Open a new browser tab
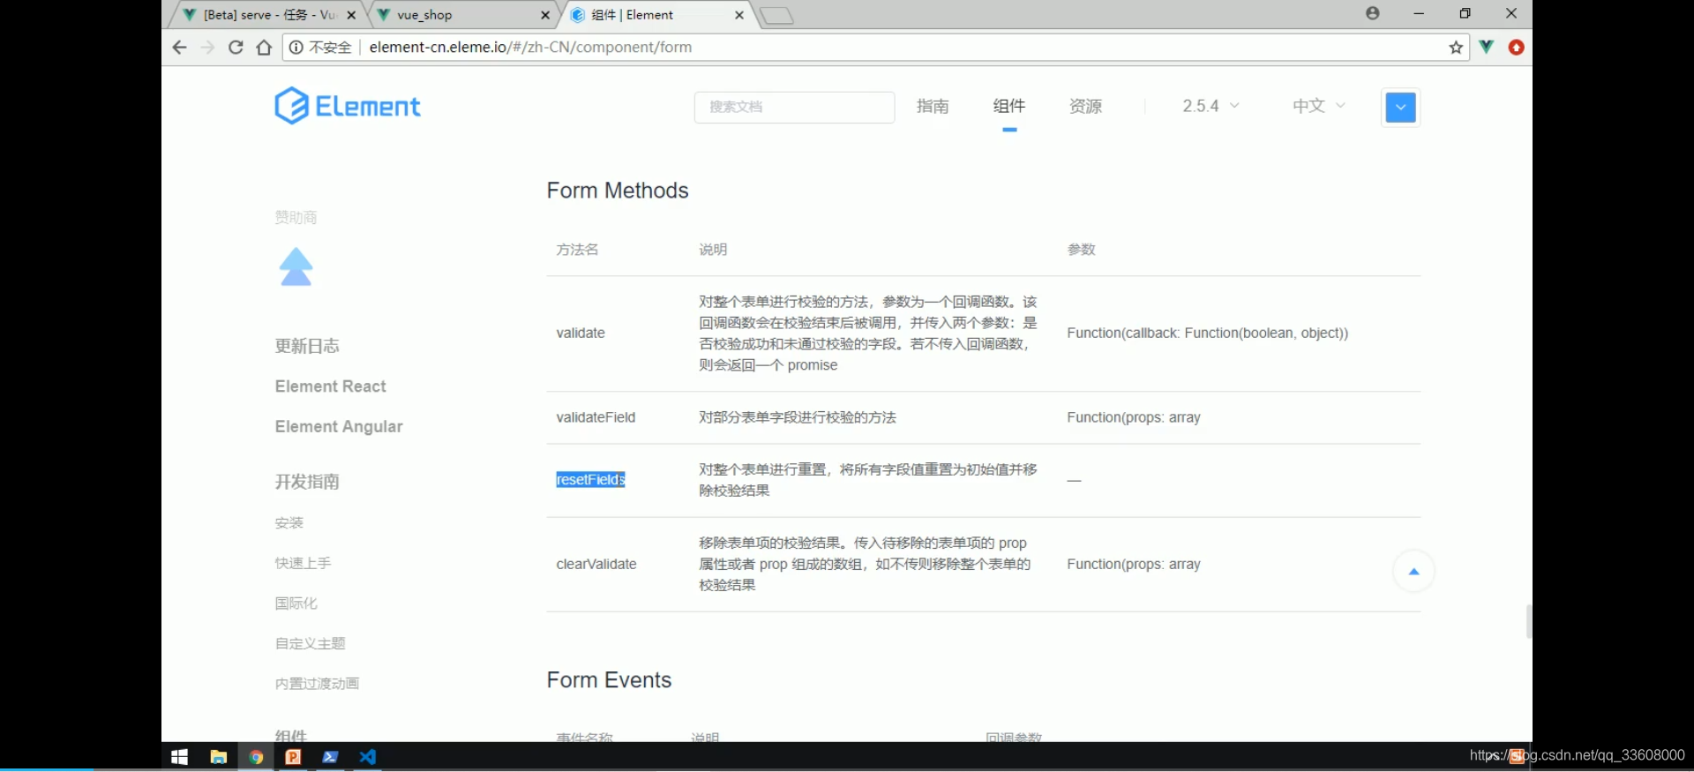The height and width of the screenshot is (772, 1694). (776, 16)
